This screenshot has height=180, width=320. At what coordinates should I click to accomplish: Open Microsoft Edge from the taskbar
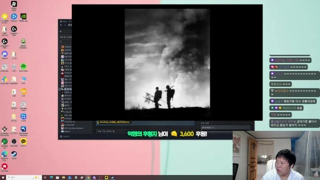[51, 178]
